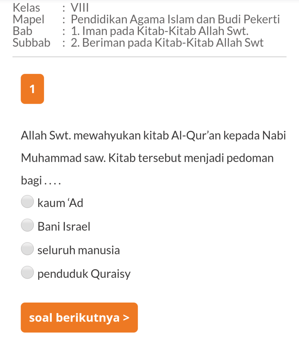Image resolution: width=299 pixels, height=347 pixels.
Task: Click the 'seluruh manusia' answer text
Action: pos(78,250)
